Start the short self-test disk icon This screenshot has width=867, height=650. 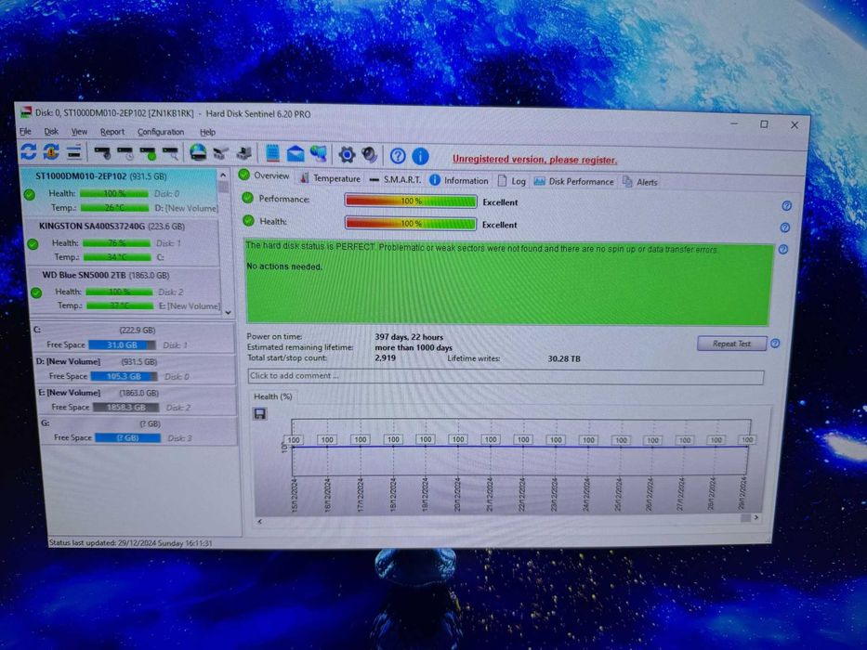[102, 152]
